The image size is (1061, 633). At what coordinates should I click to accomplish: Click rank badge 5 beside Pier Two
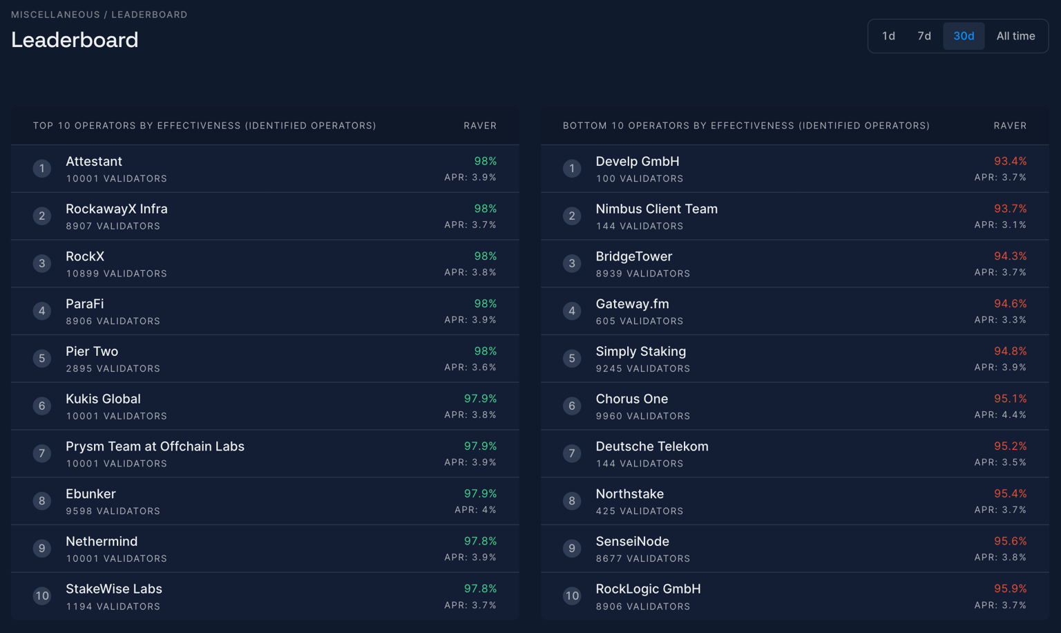tap(42, 359)
